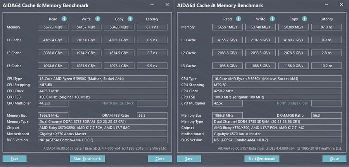Select Memory Latency 87.1 ns value
Viewport: 349px width, 167px height.
pyautogui.click(x=152, y=27)
